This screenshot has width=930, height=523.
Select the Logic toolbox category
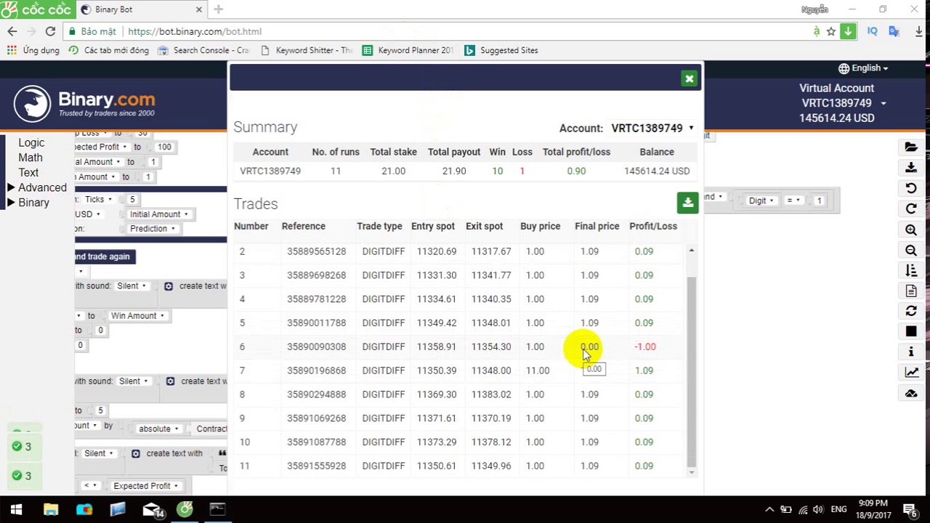(31, 143)
